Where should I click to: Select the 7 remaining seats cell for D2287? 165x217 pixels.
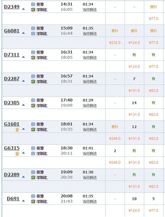coord(134,79)
